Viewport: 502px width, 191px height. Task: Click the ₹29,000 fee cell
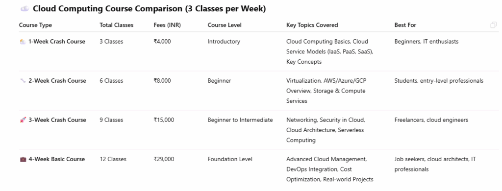pos(164,159)
